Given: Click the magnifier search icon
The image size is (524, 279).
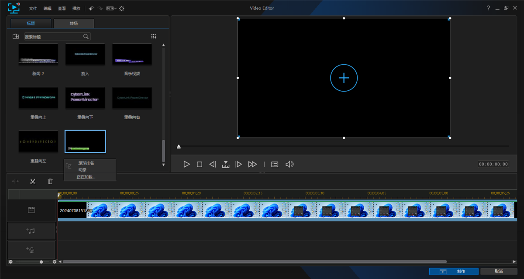Looking at the screenshot, I should tap(86, 37).
